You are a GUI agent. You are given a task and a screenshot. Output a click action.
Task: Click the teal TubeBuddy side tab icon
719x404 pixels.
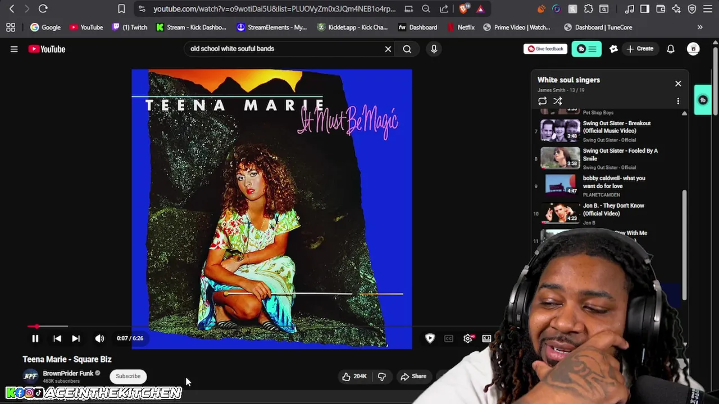703,100
